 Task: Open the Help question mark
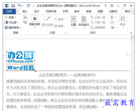point(105,6)
